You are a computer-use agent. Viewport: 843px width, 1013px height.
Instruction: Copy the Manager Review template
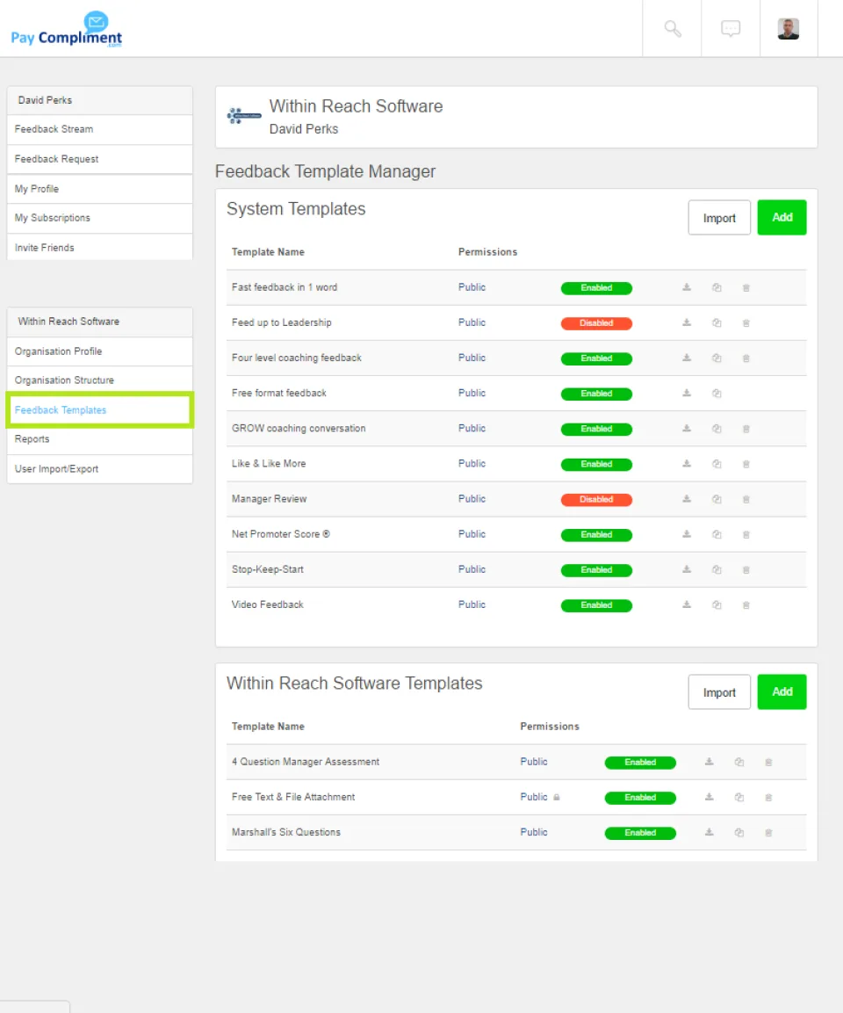(x=717, y=499)
